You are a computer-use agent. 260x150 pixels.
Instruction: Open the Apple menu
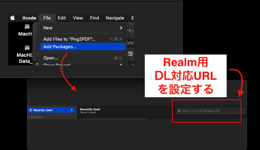[x=13, y=18]
